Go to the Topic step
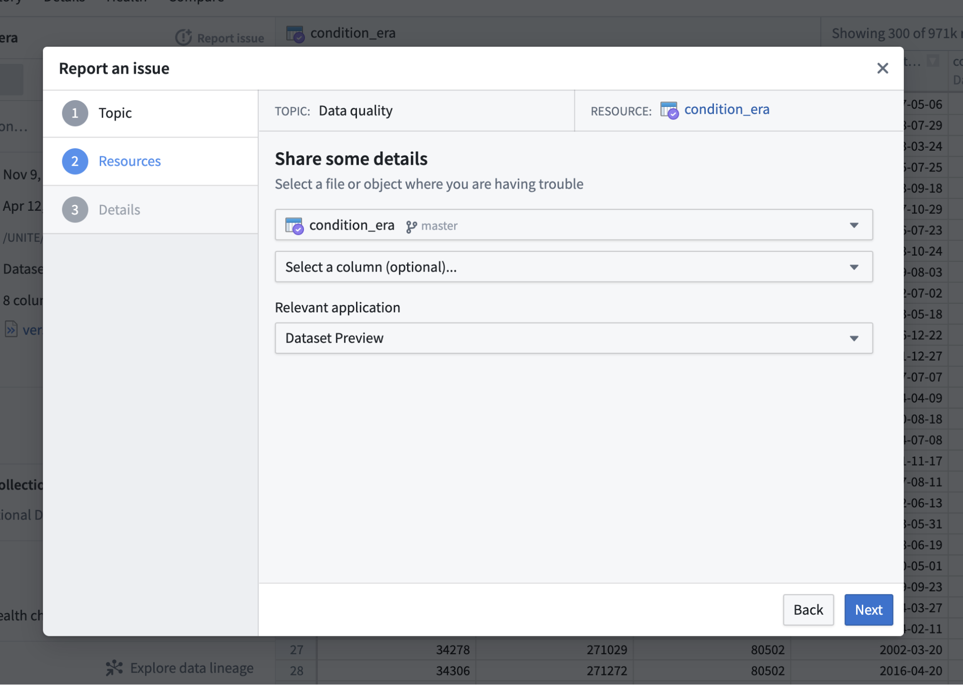 click(115, 113)
